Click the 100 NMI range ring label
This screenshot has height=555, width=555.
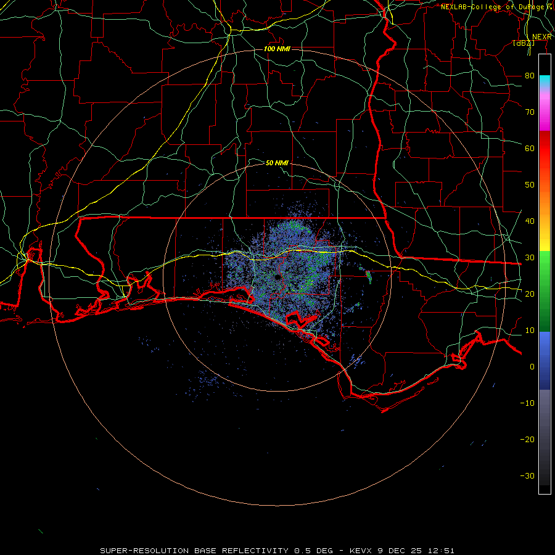[277, 49]
